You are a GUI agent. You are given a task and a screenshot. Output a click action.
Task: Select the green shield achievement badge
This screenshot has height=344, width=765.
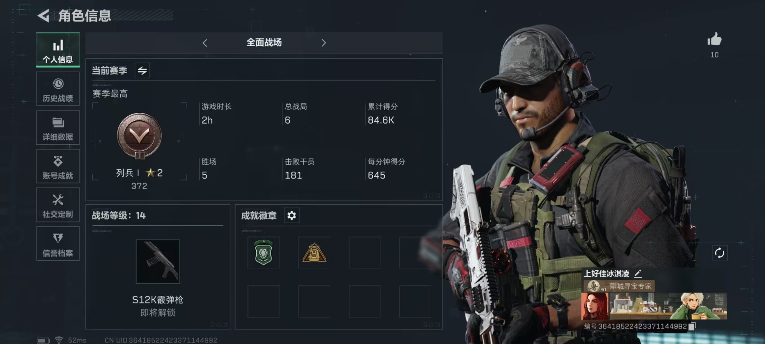(264, 253)
